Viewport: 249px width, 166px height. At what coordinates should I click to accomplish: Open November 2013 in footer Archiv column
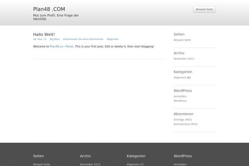(x=90, y=164)
